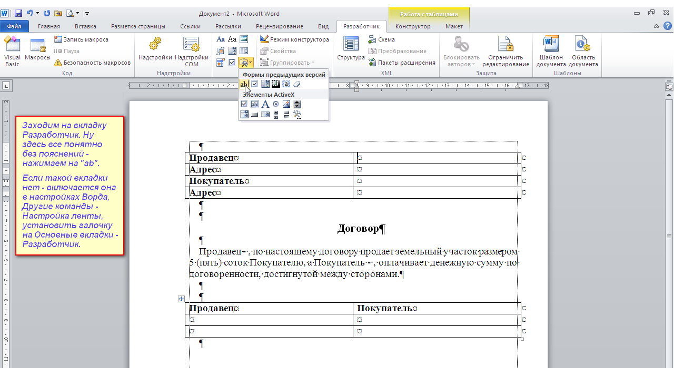
Task: Insert ActiveX check box
Action: 244,104
